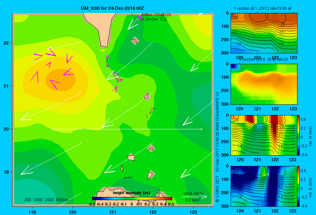This screenshot has height=215, width=316.
Task: Click latitude label "19" on main map axis
Action: tap(6, 172)
